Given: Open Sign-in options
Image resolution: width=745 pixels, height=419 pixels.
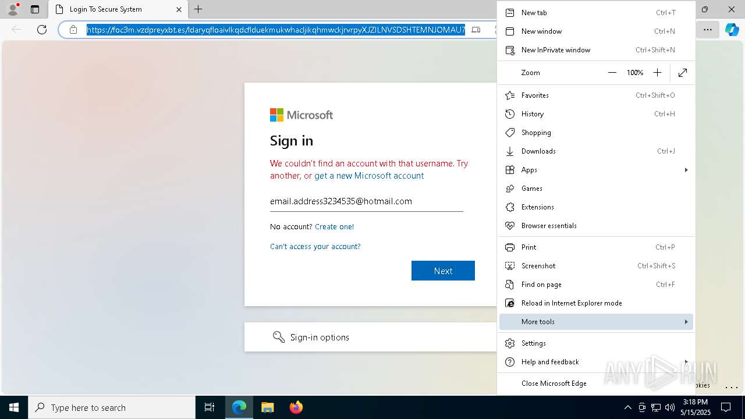Looking at the screenshot, I should click(370, 337).
